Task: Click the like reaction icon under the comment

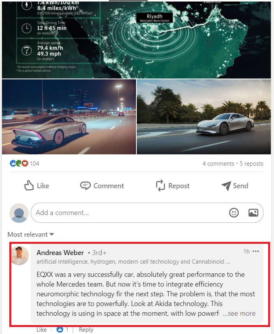Action: 60,330
